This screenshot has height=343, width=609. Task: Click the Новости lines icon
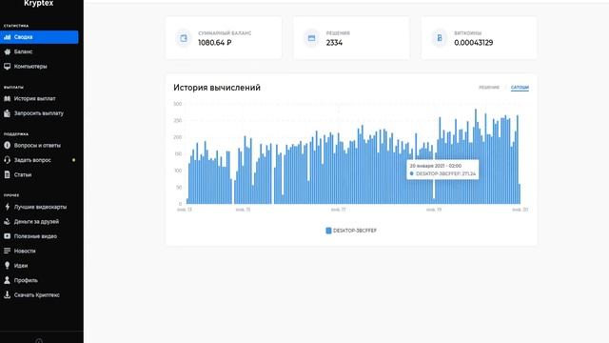[7, 251]
